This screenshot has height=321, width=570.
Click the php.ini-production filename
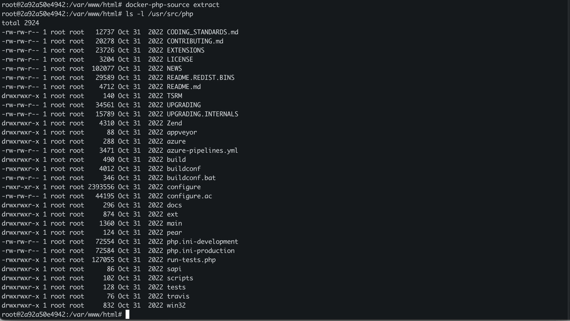200,251
